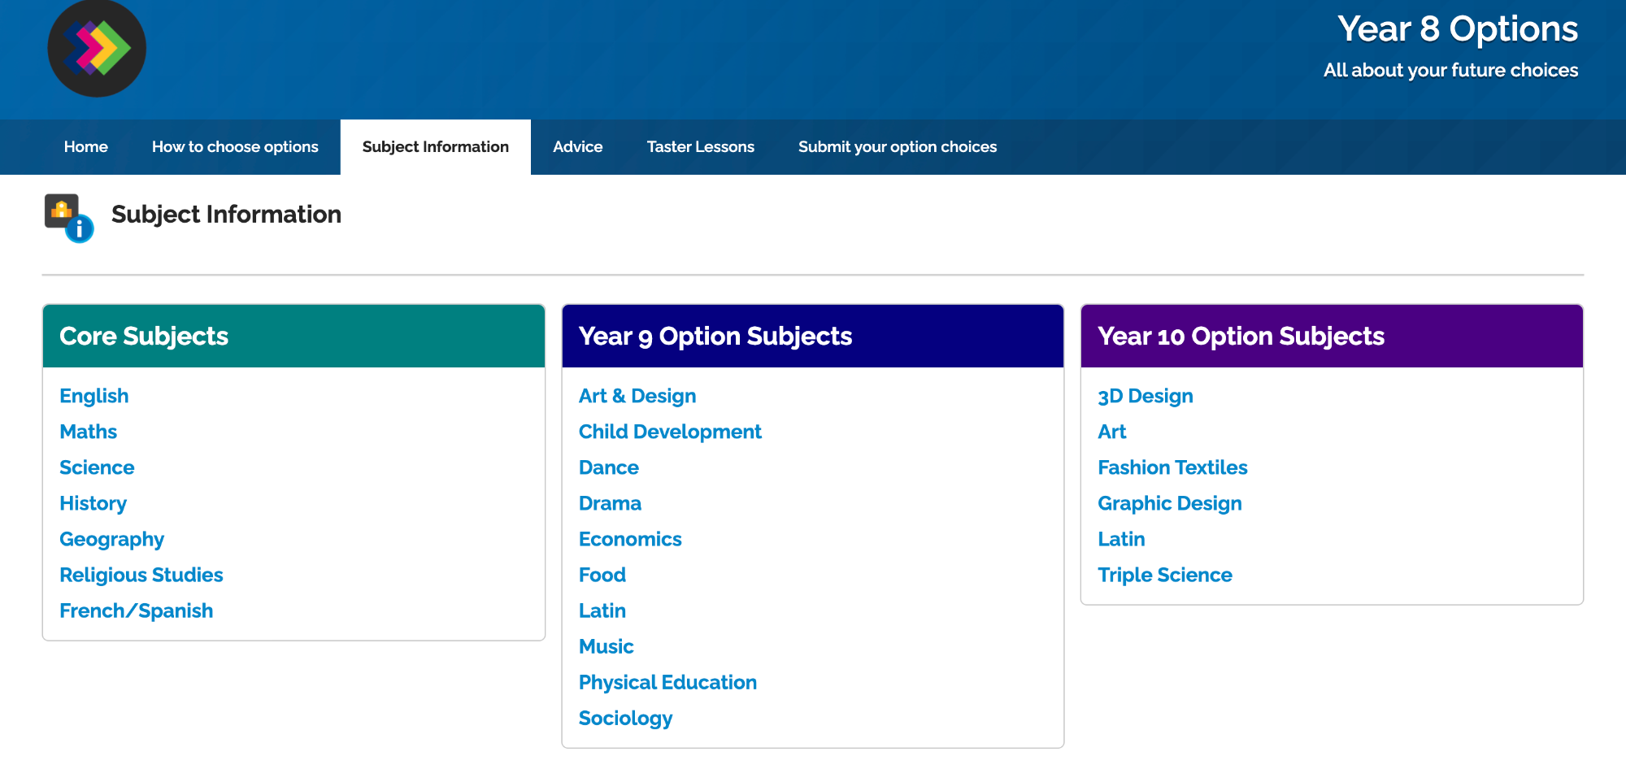Open the How to choose options page
1626x769 pixels.
coord(234,146)
